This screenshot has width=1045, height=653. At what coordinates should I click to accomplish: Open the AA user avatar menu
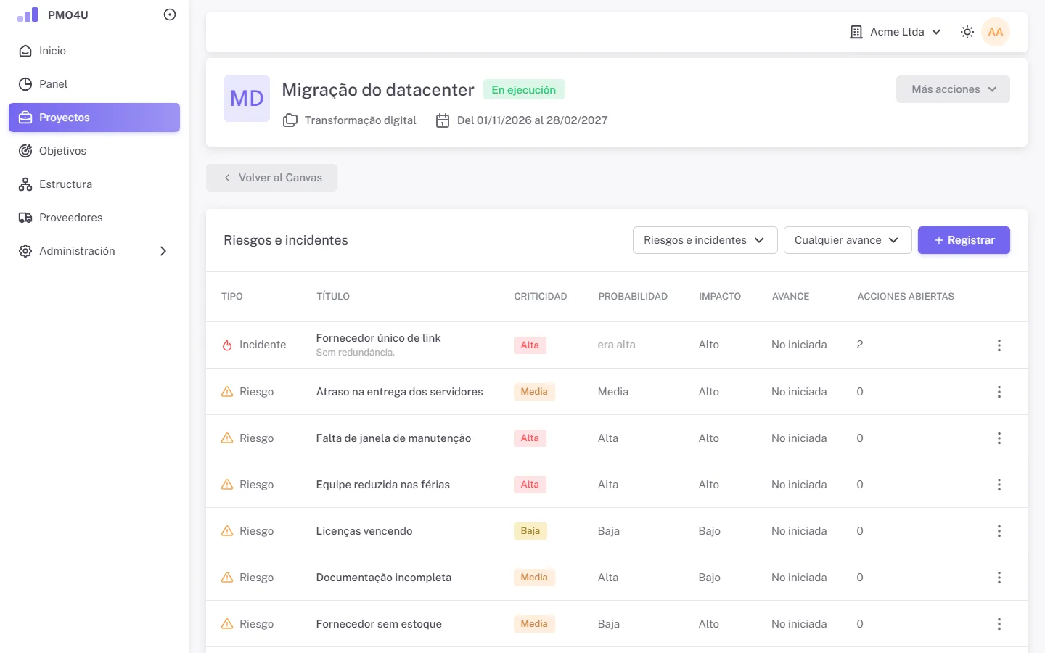996,32
